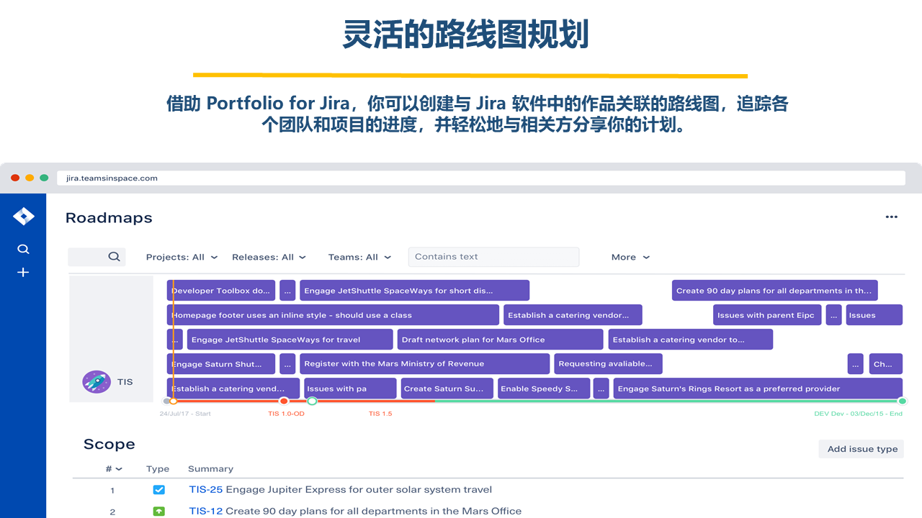Click the green browser window dot

pos(44,178)
